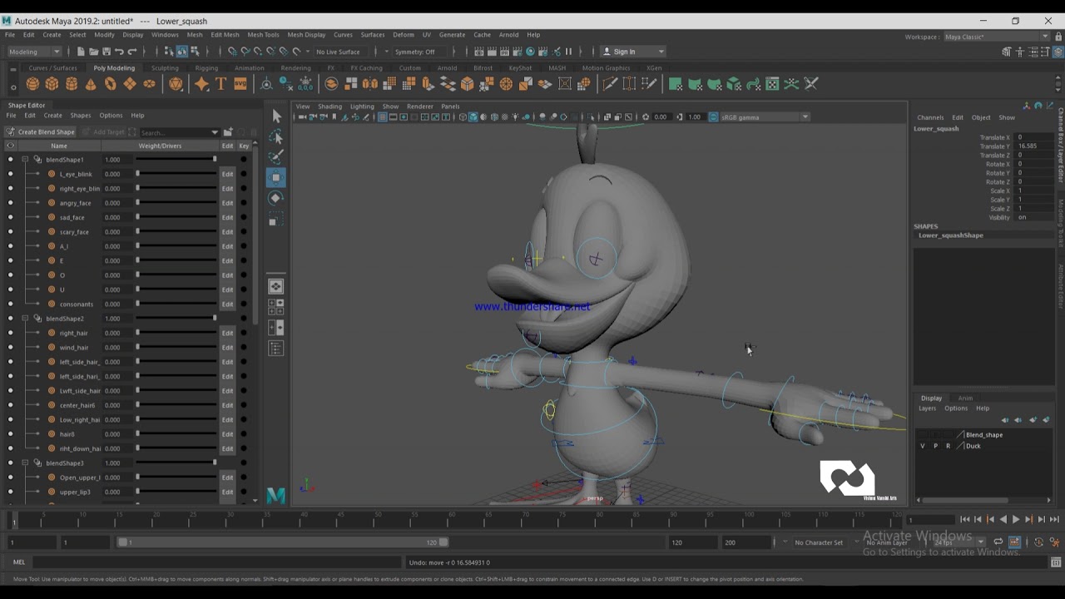The image size is (1065, 599).
Task: Toggle visibility of L_eye_blink target
Action: coord(10,174)
